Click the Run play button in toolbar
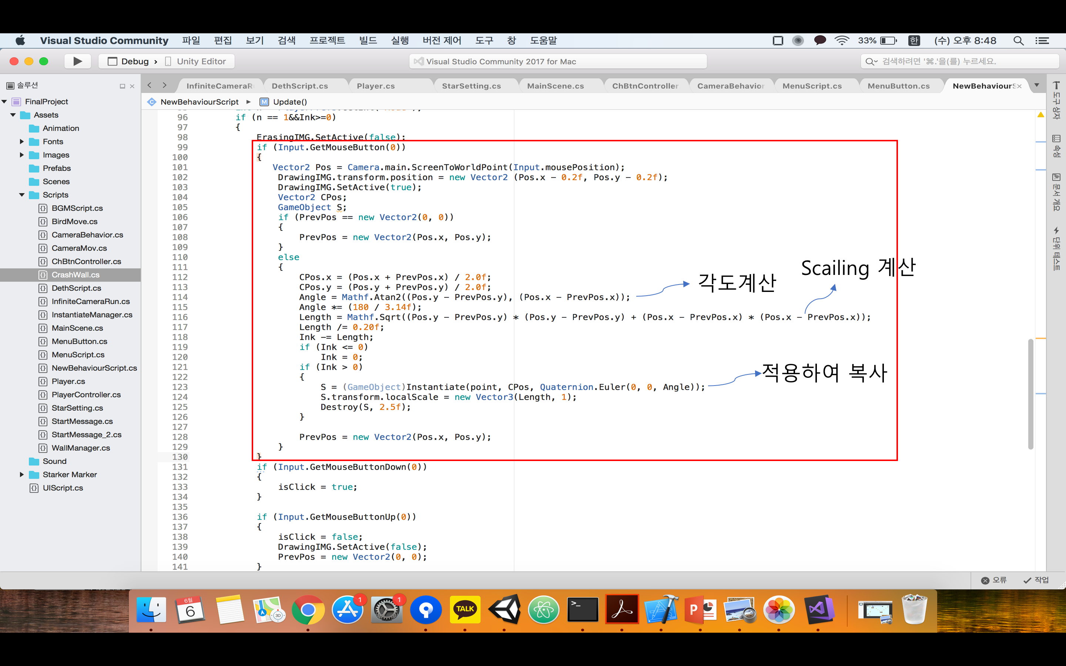 (x=77, y=61)
